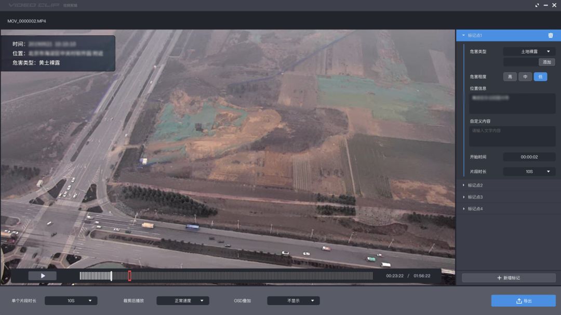Click the 添加 button

[x=546, y=62]
